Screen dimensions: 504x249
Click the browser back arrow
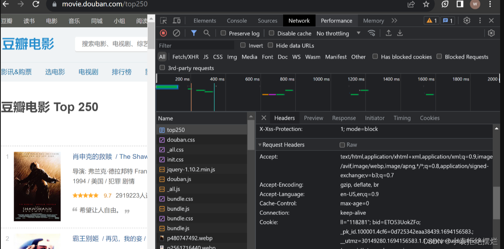pyautogui.click(x=6, y=4)
